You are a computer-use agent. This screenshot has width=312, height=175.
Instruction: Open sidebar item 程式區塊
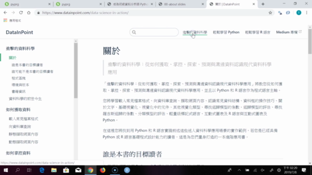(19, 78)
